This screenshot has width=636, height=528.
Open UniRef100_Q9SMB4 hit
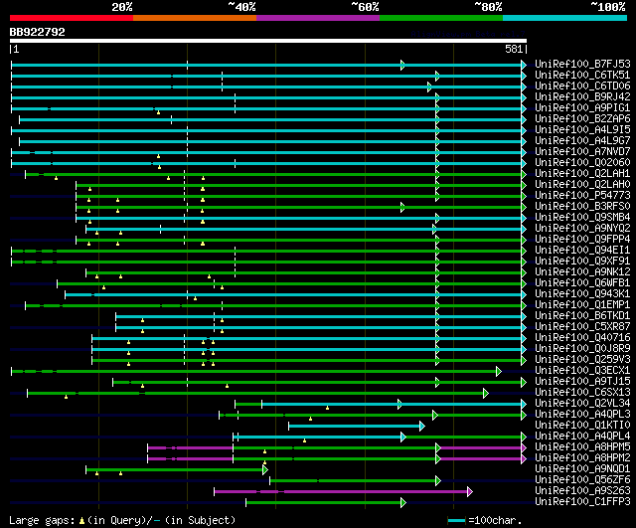[x=582, y=218]
